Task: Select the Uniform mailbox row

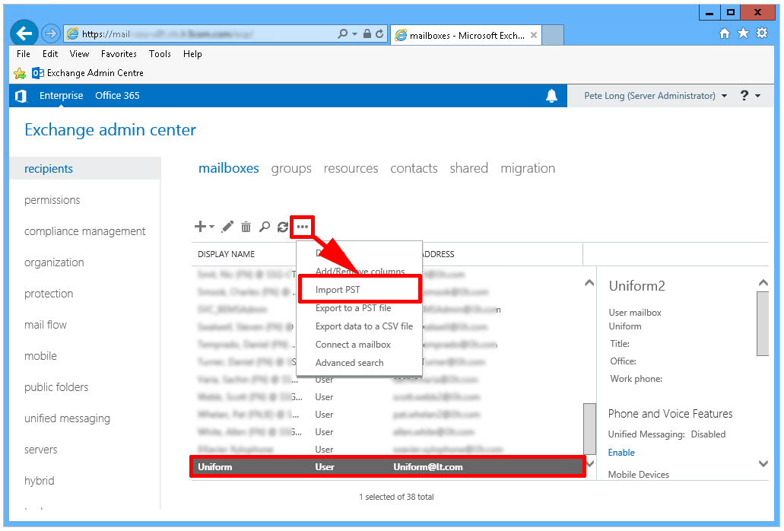Action: pyautogui.click(x=386, y=466)
